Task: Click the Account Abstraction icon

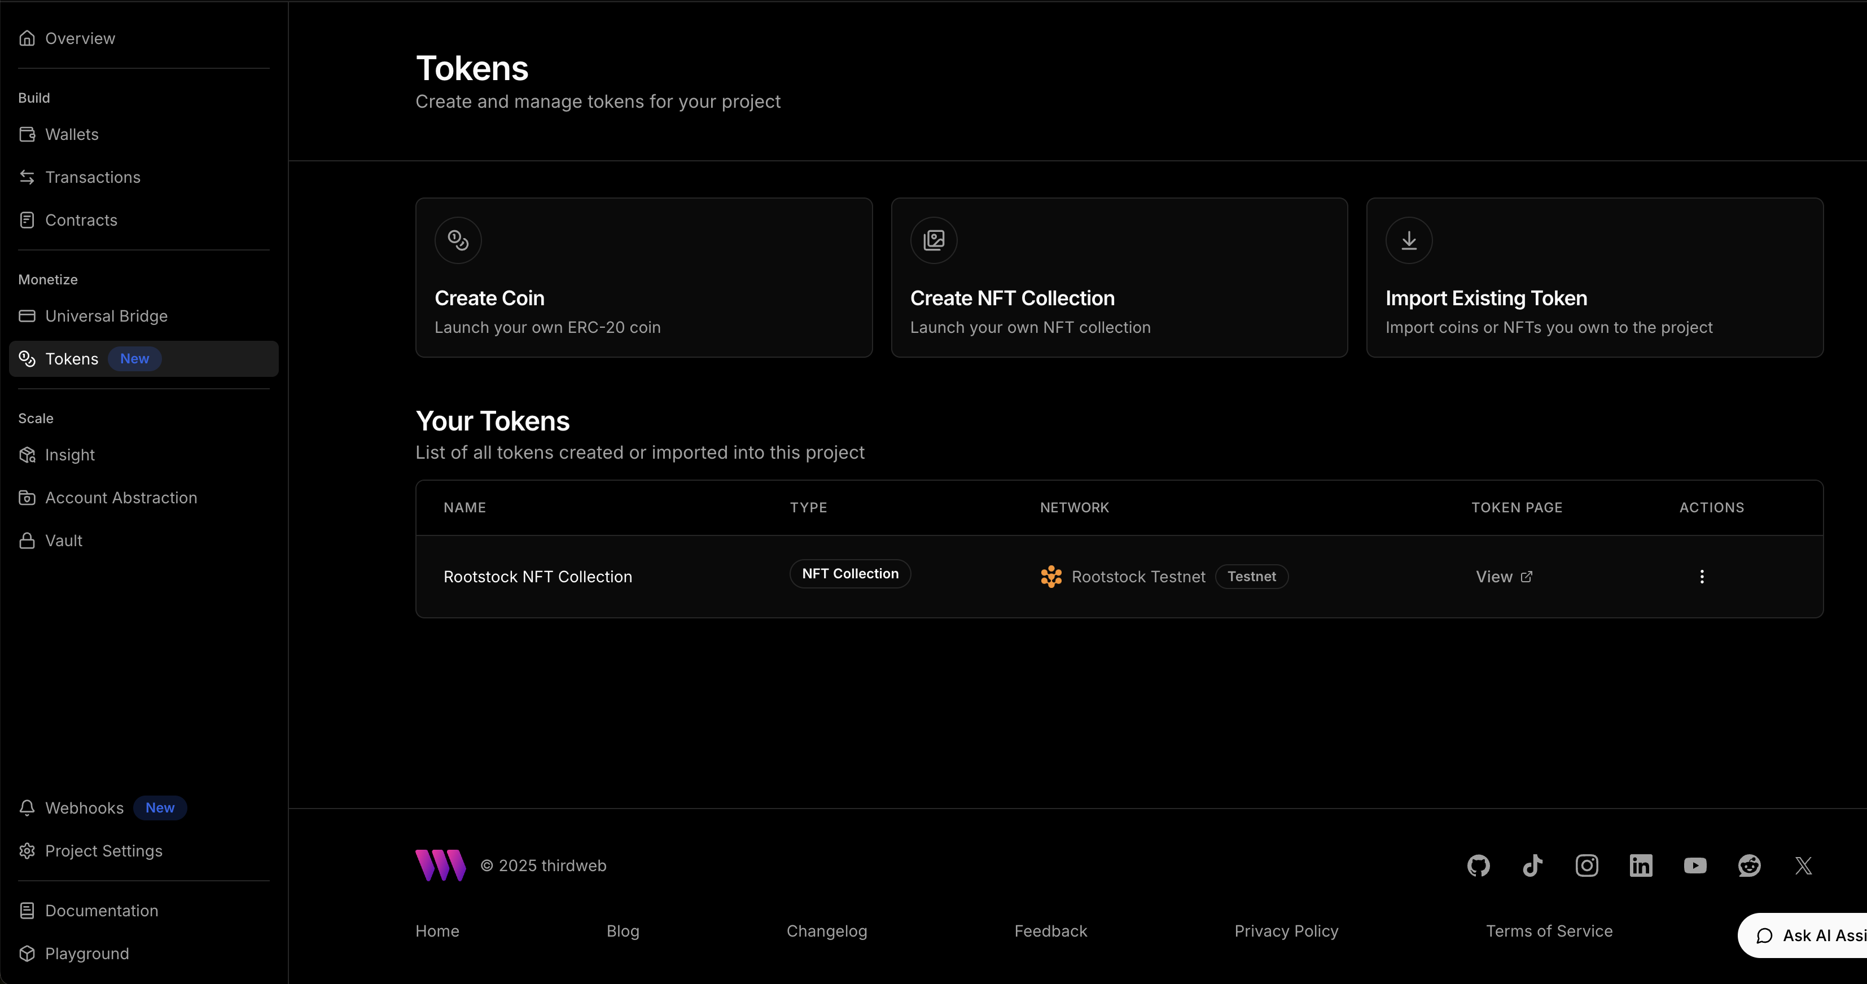Action: 28,498
